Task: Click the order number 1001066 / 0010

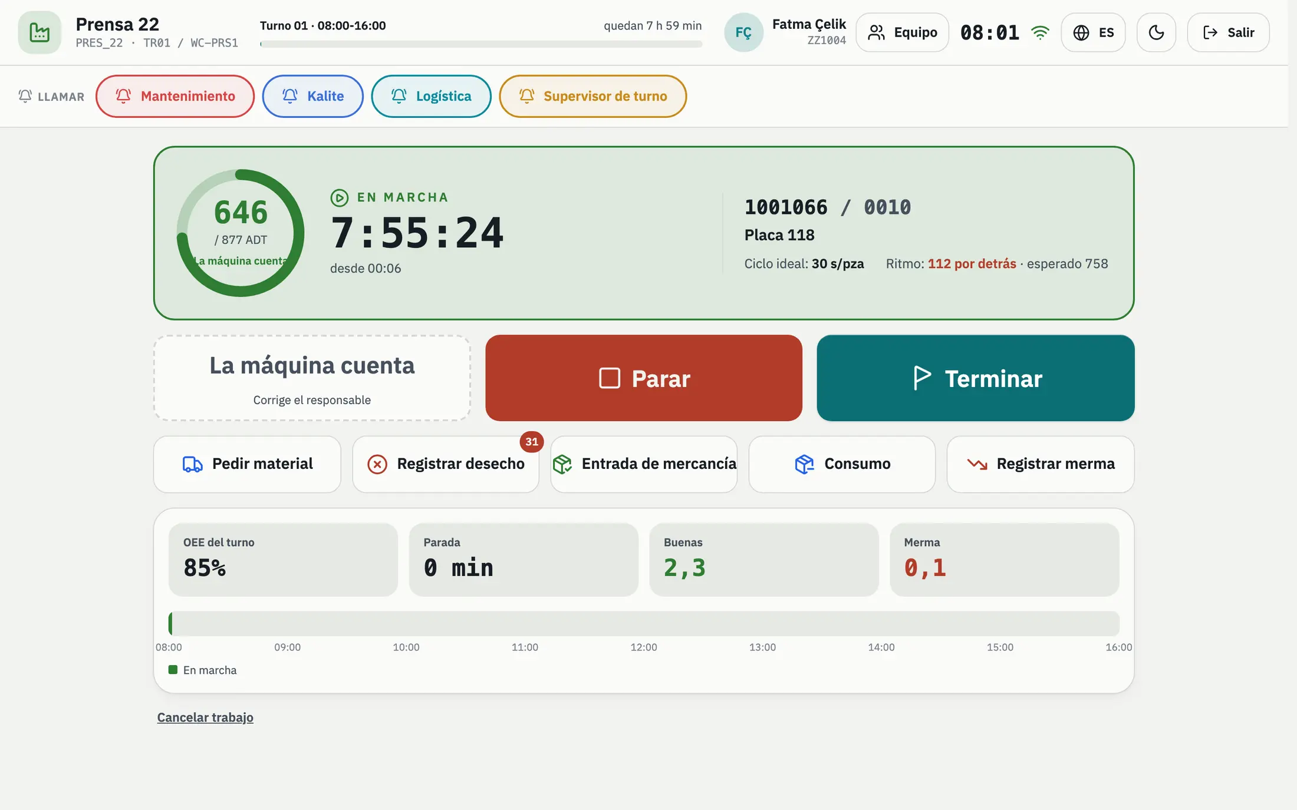Action: pyautogui.click(x=828, y=207)
